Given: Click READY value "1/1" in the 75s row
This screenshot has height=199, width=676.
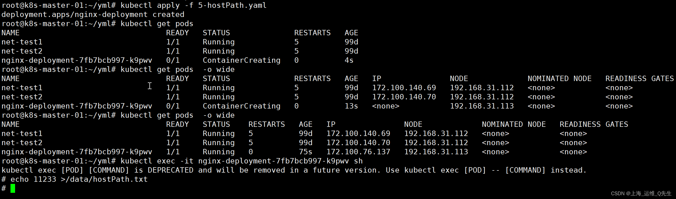Looking at the screenshot, I should 173,152.
